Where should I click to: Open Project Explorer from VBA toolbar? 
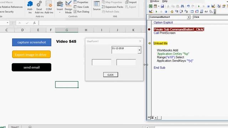click(219, 6)
